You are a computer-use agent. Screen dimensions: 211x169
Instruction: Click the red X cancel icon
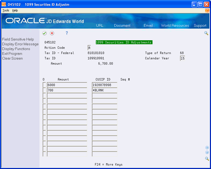tap(52, 33)
